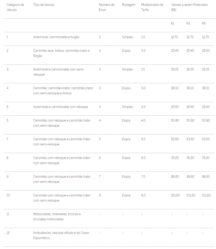The height and width of the screenshot is (249, 216).
Task: Click the 'Multiplicador da Tarifa' header
Action: click(152, 7)
